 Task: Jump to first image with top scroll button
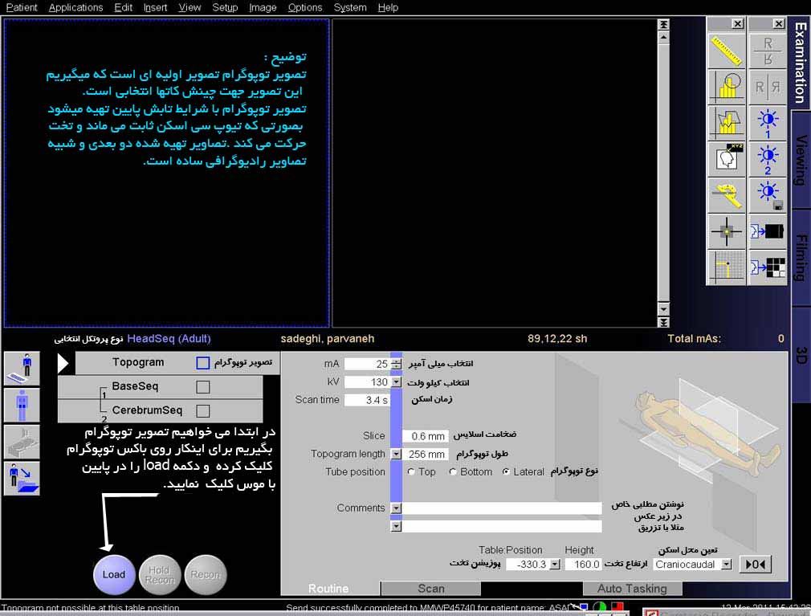(x=663, y=24)
